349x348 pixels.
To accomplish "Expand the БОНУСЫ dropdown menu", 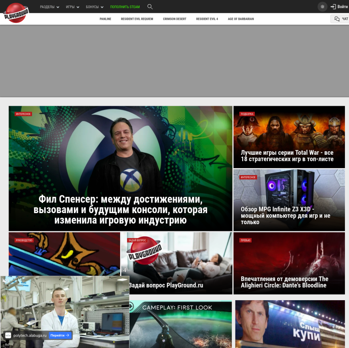I will [95, 7].
